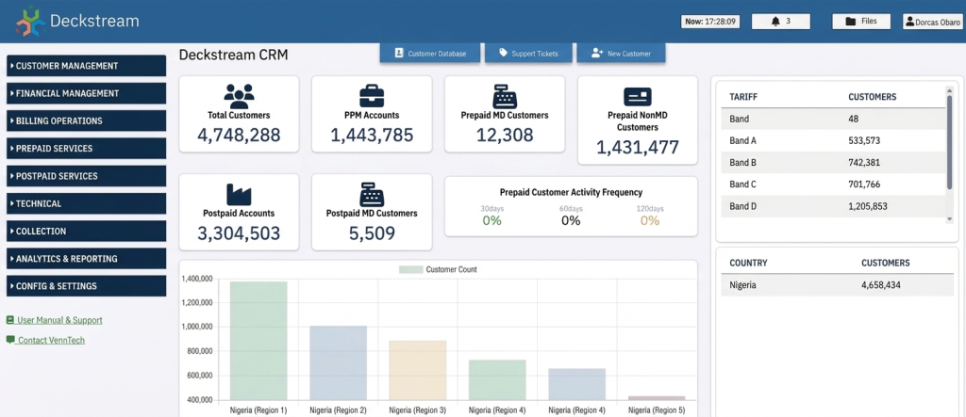Image resolution: width=966 pixels, height=417 pixels.
Task: Click the PPM Accounts briefcase icon
Action: click(x=372, y=97)
